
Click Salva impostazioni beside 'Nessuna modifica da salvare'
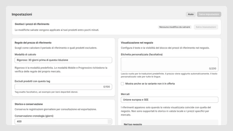206,27
